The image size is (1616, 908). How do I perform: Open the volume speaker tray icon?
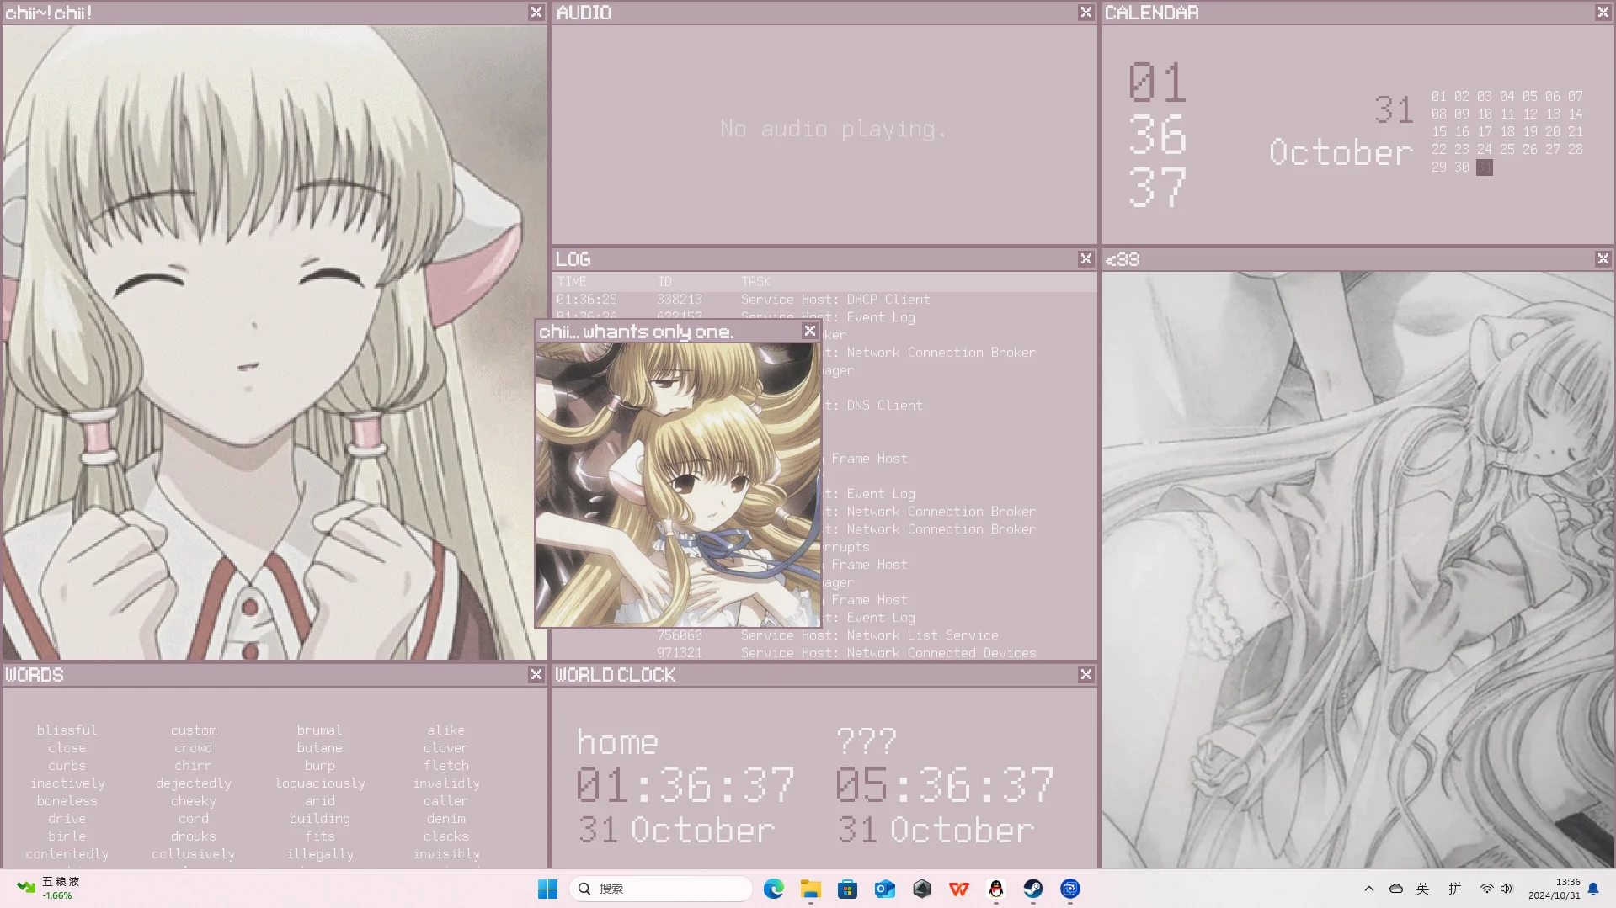click(1506, 889)
